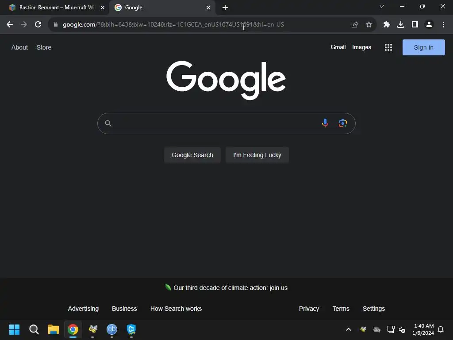Open the Images link
Viewport: 453px width, 340px height.
[x=361, y=47]
